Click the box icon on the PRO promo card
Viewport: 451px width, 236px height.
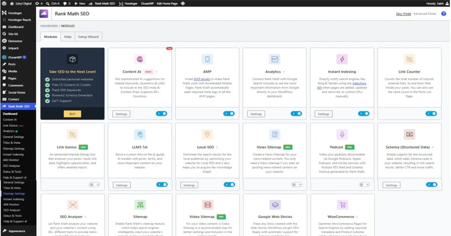(73, 59)
